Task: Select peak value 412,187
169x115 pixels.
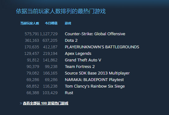Action: pyautogui.click(x=50, y=47)
